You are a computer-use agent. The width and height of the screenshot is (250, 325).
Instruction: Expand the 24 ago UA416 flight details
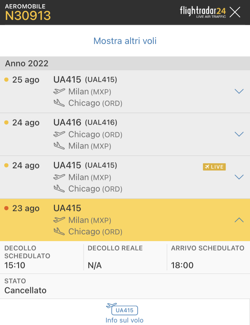pos(239,134)
